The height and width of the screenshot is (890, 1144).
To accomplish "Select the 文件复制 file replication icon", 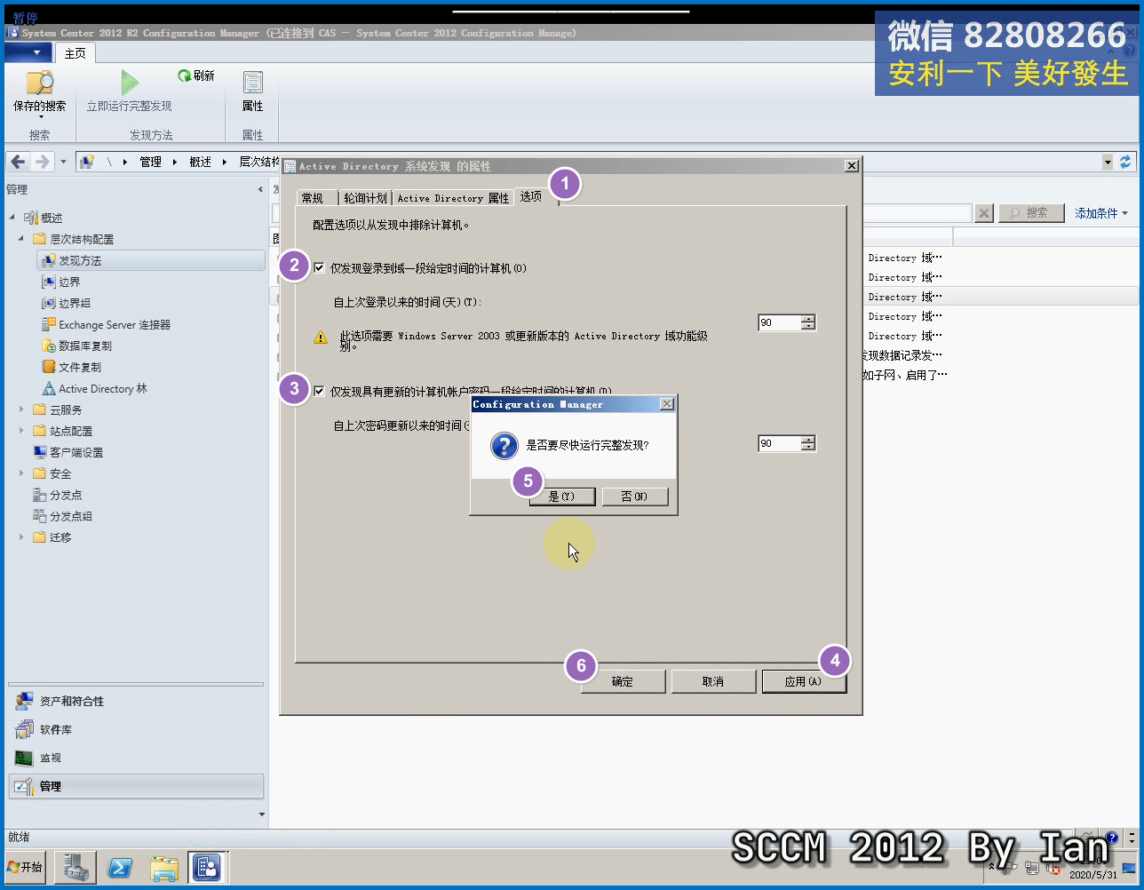I will 50,367.
